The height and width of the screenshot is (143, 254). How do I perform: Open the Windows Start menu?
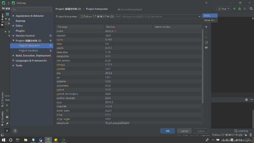tap(3, 140)
